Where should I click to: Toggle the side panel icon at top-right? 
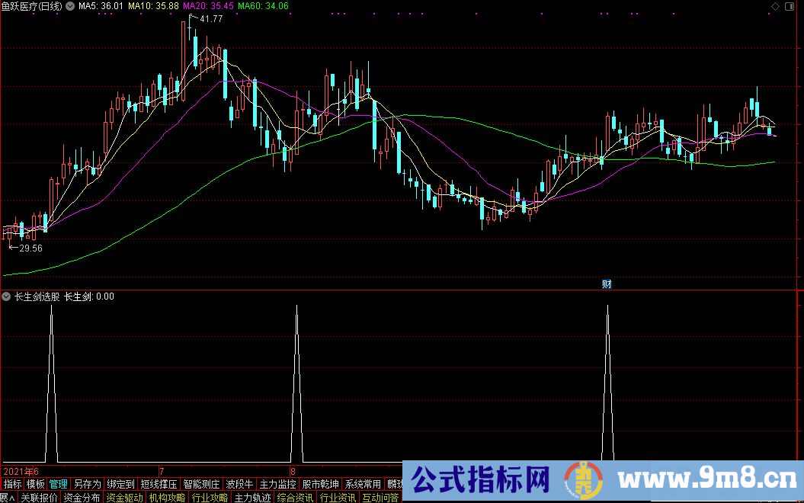point(790,6)
